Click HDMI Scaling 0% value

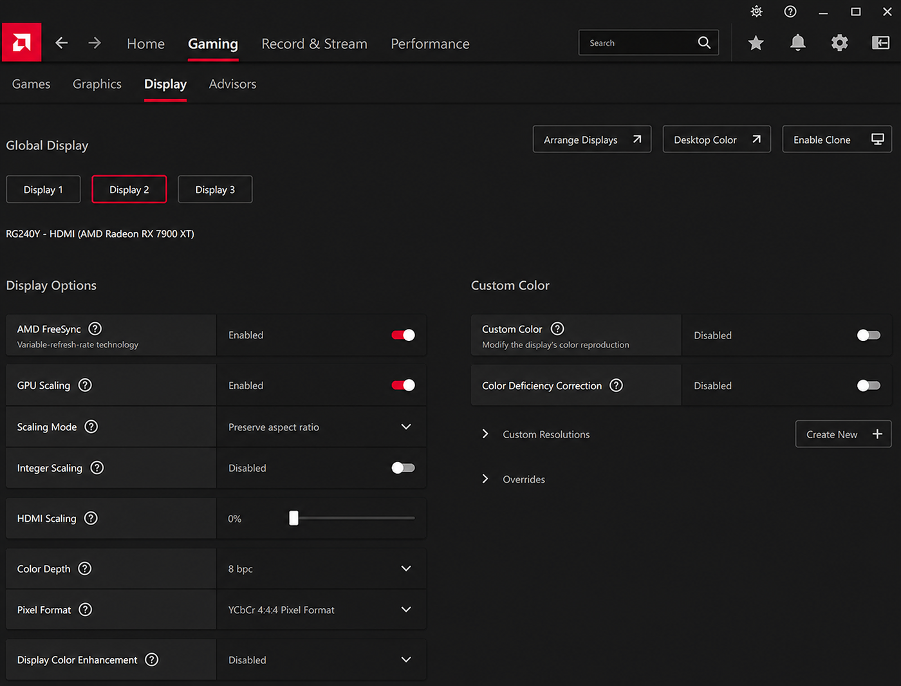click(x=235, y=519)
